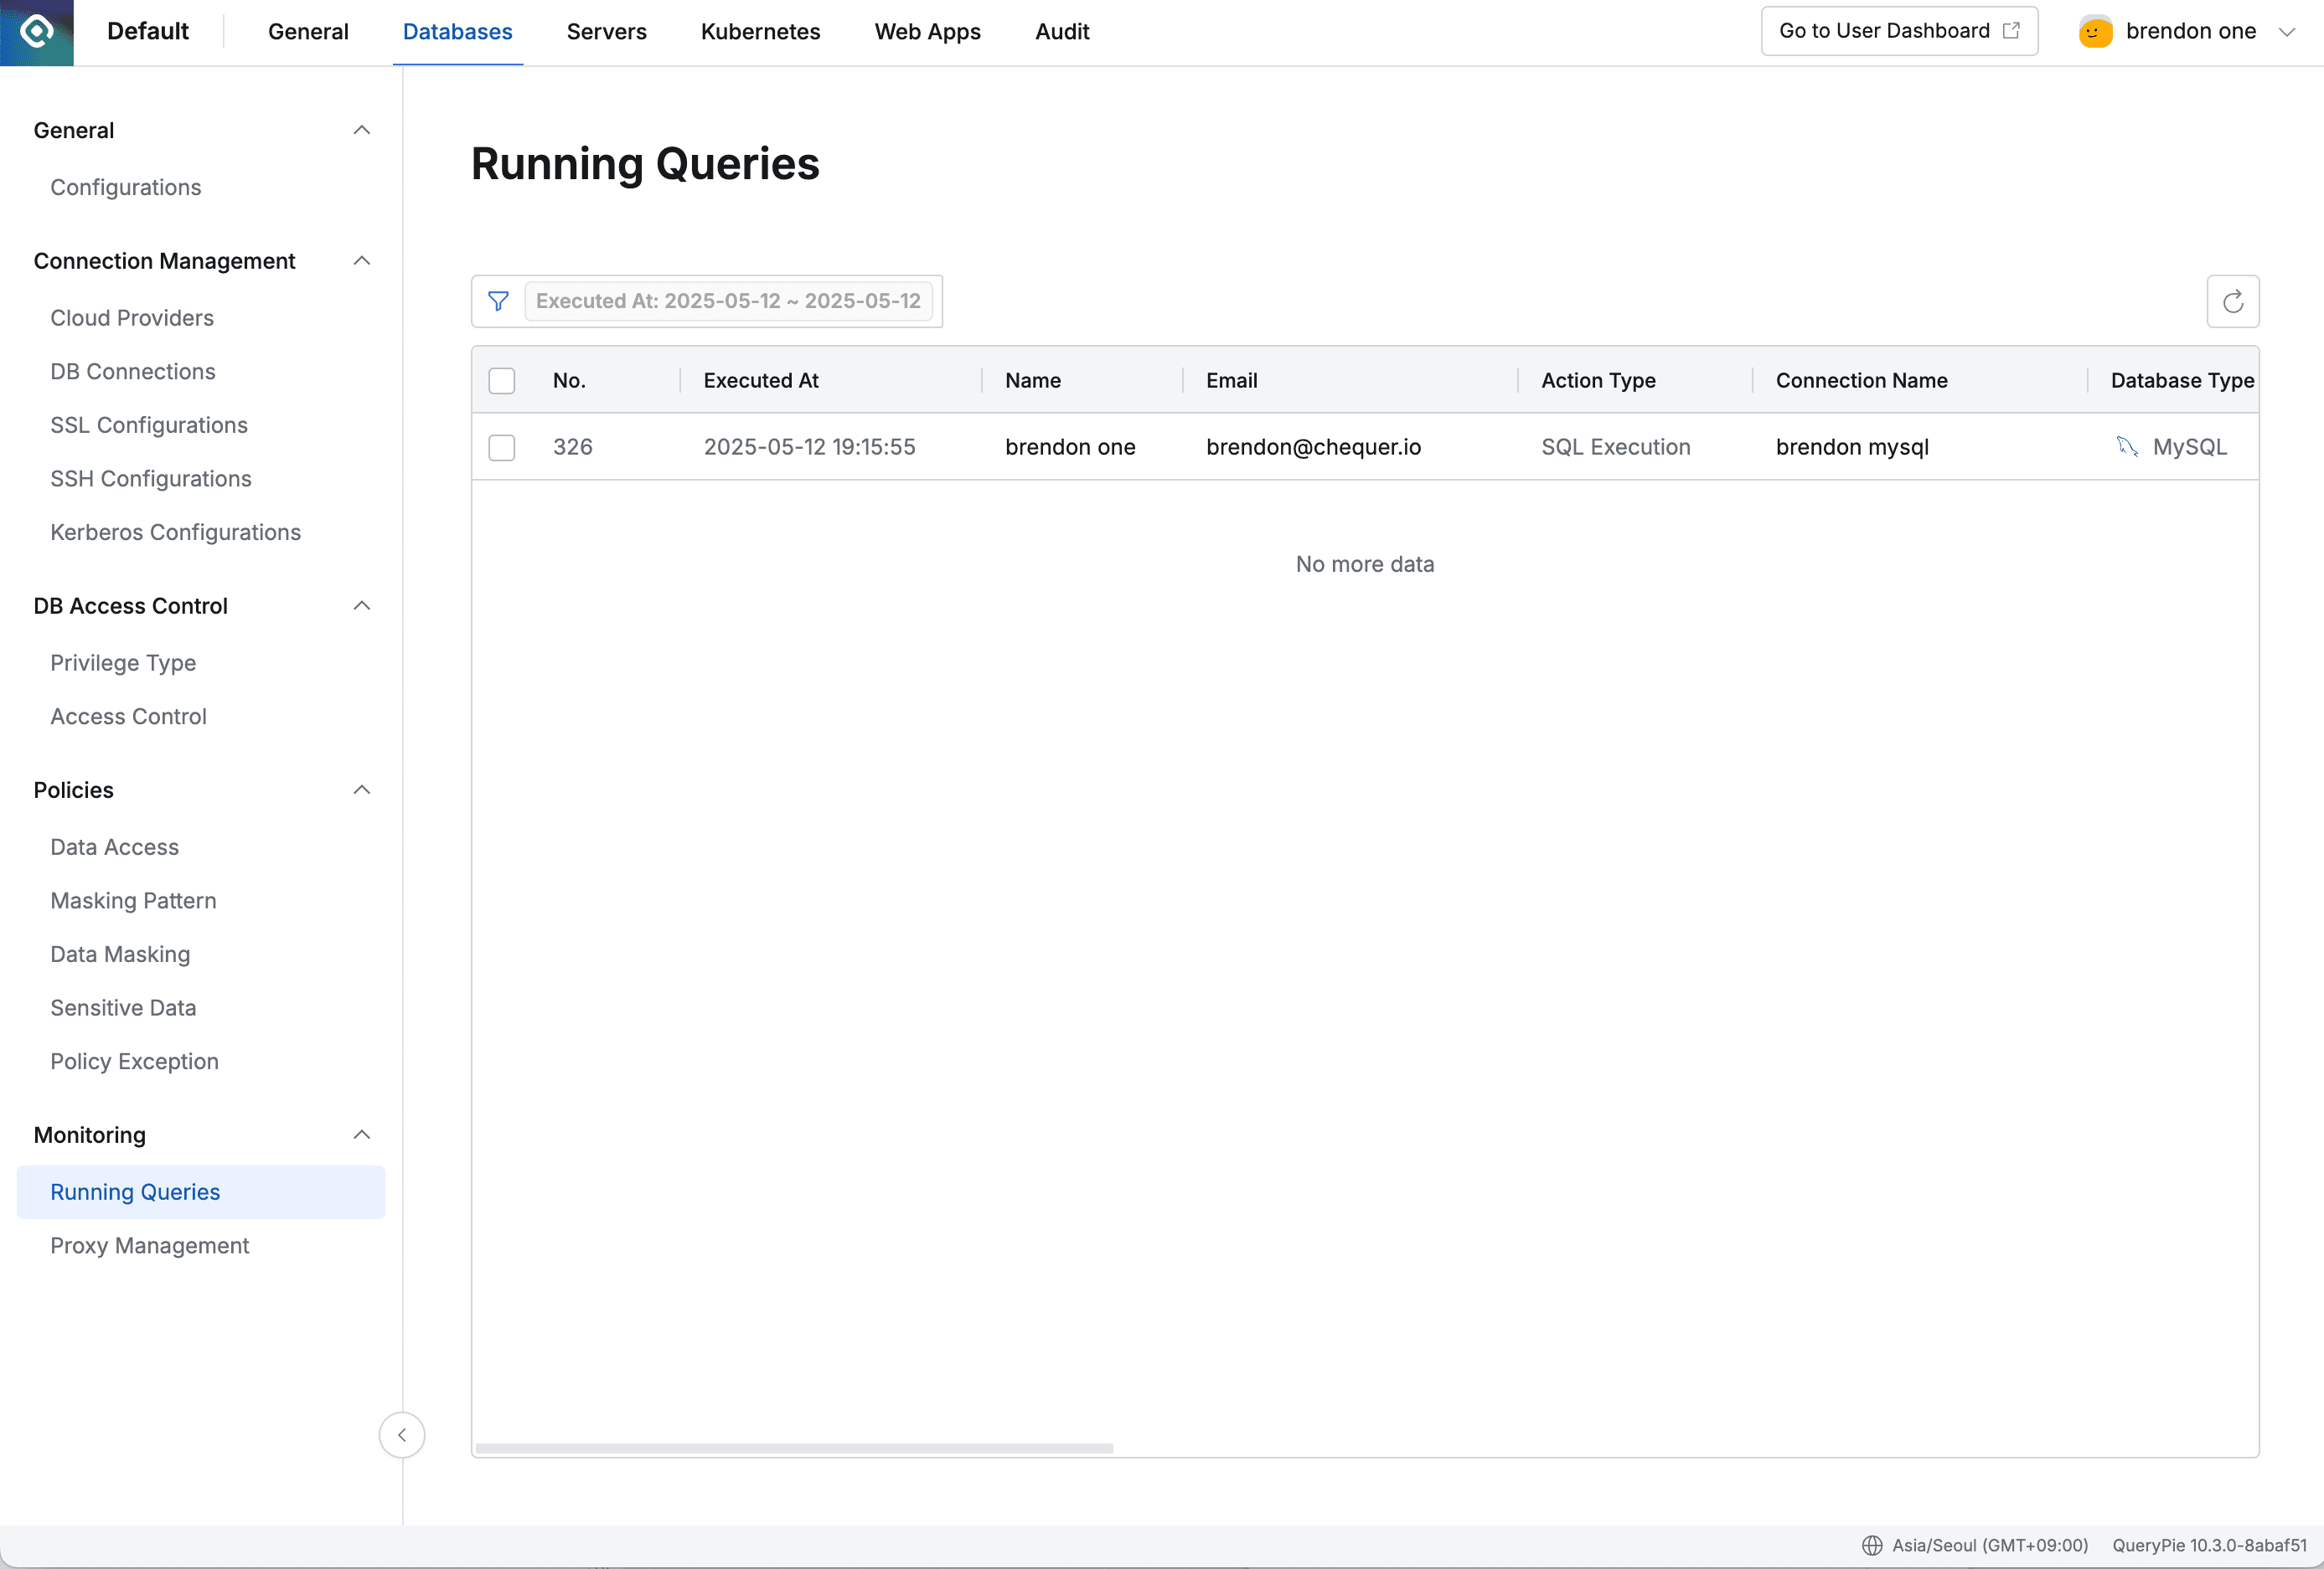Select the checkbox for query row 326
The width and height of the screenshot is (2324, 1569).
pyautogui.click(x=501, y=447)
